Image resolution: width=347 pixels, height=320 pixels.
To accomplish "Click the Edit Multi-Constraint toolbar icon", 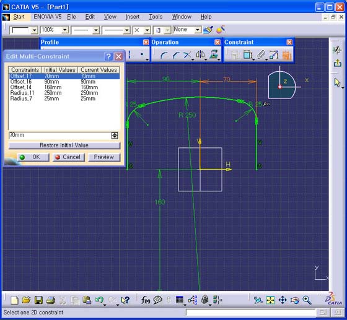I will (x=287, y=55).
